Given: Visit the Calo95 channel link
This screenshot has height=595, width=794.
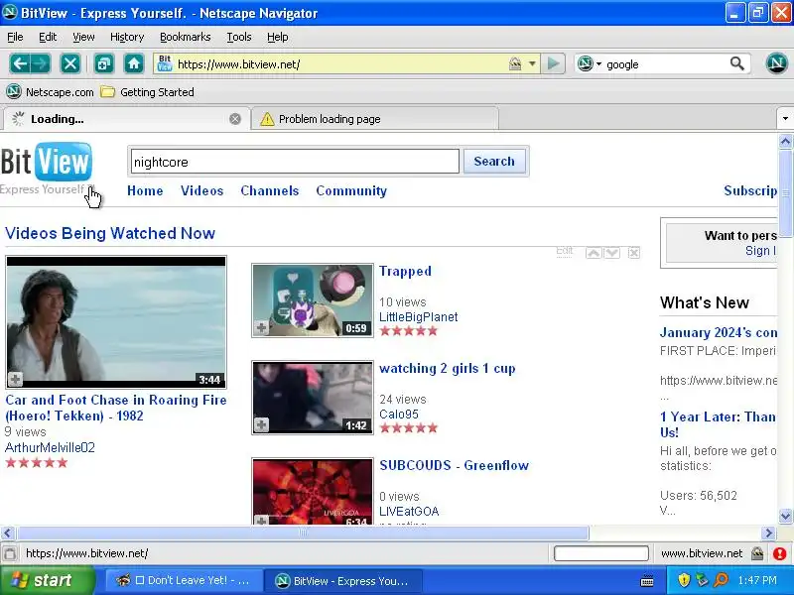Looking at the screenshot, I should click(399, 414).
